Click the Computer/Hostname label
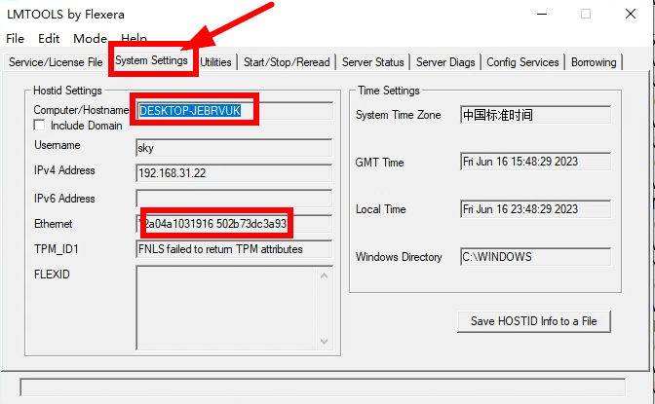The width and height of the screenshot is (655, 404). click(81, 110)
